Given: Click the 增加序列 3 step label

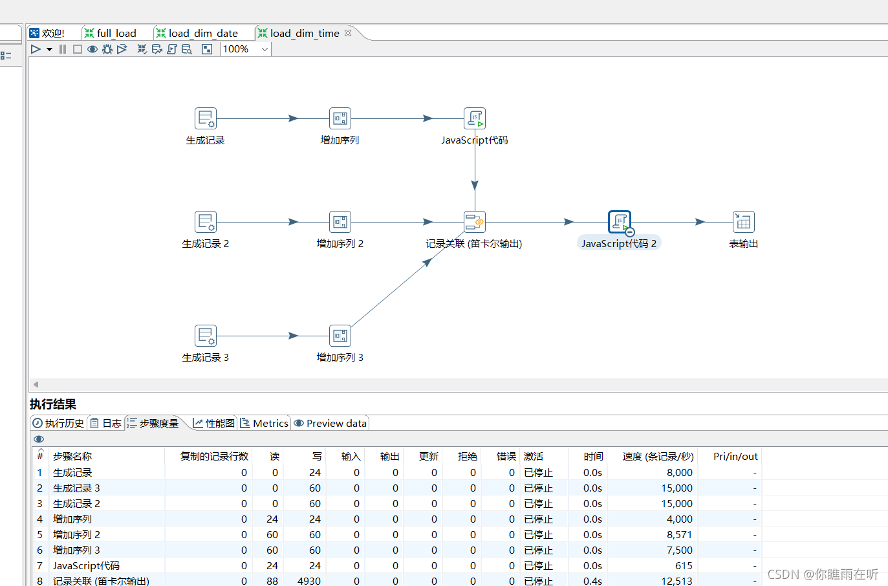Looking at the screenshot, I should tap(340, 358).
